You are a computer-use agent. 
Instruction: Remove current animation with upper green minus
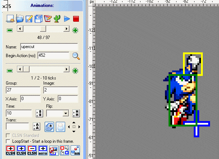(x=10, y=30)
